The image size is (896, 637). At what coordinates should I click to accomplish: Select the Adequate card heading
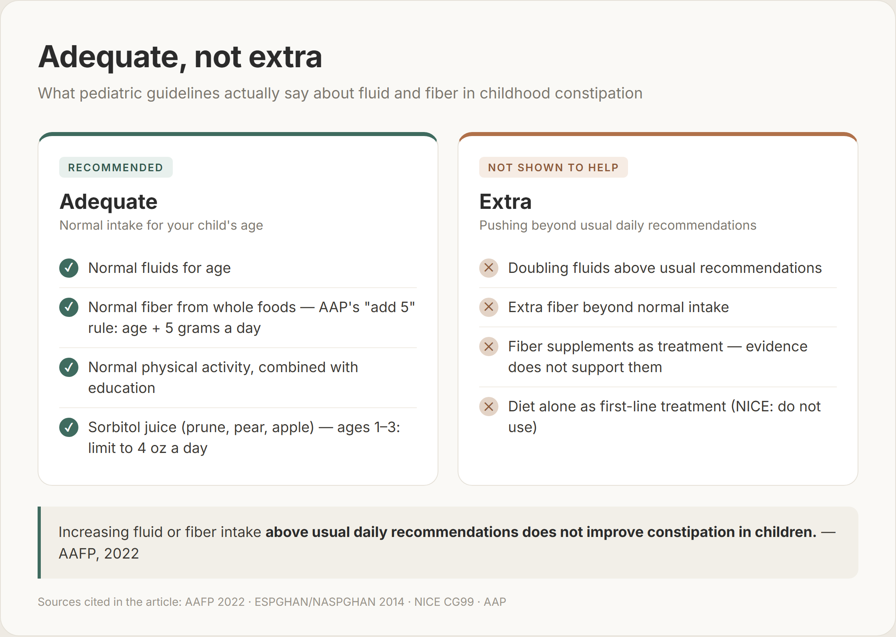coord(108,202)
